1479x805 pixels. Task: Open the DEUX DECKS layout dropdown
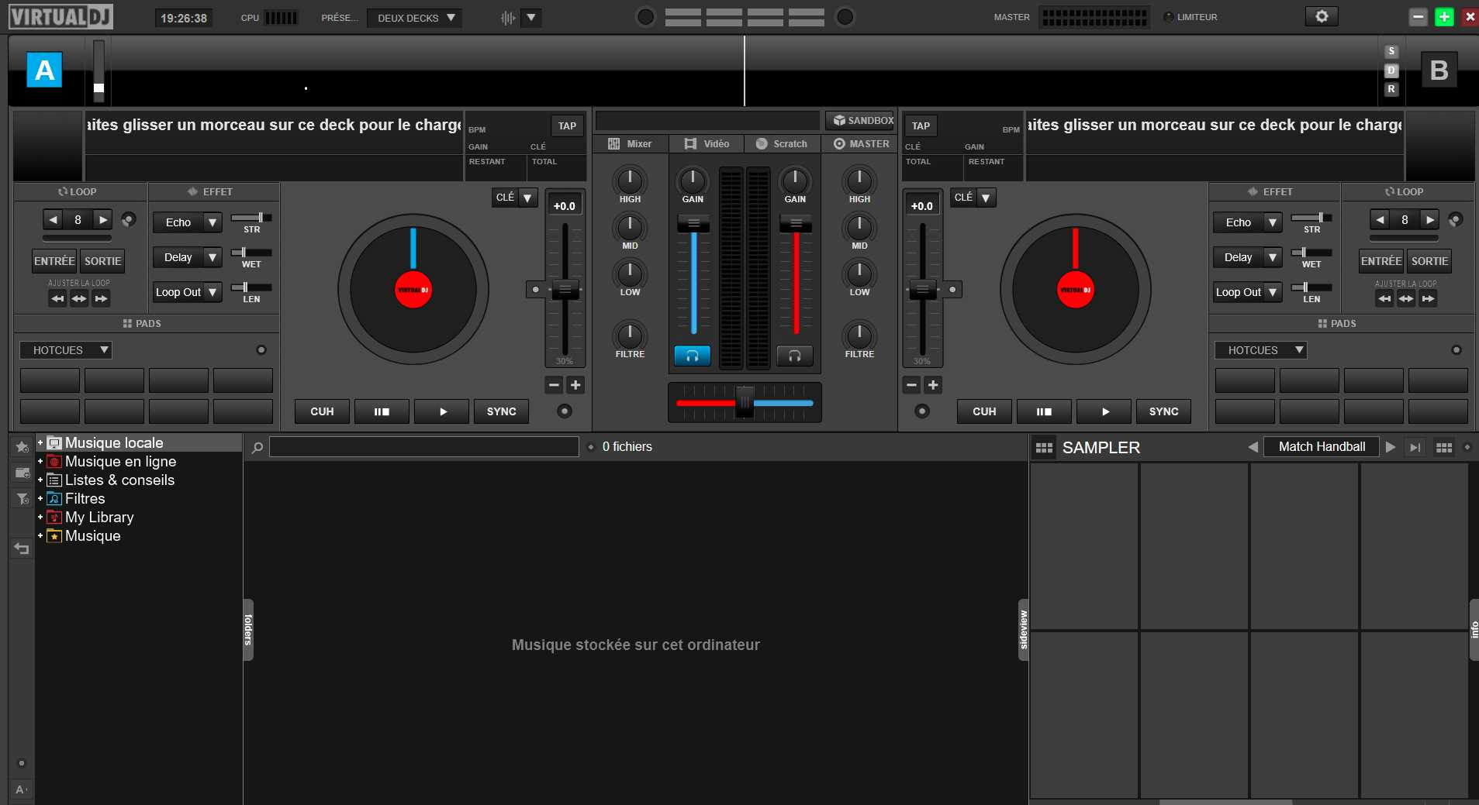coord(415,18)
